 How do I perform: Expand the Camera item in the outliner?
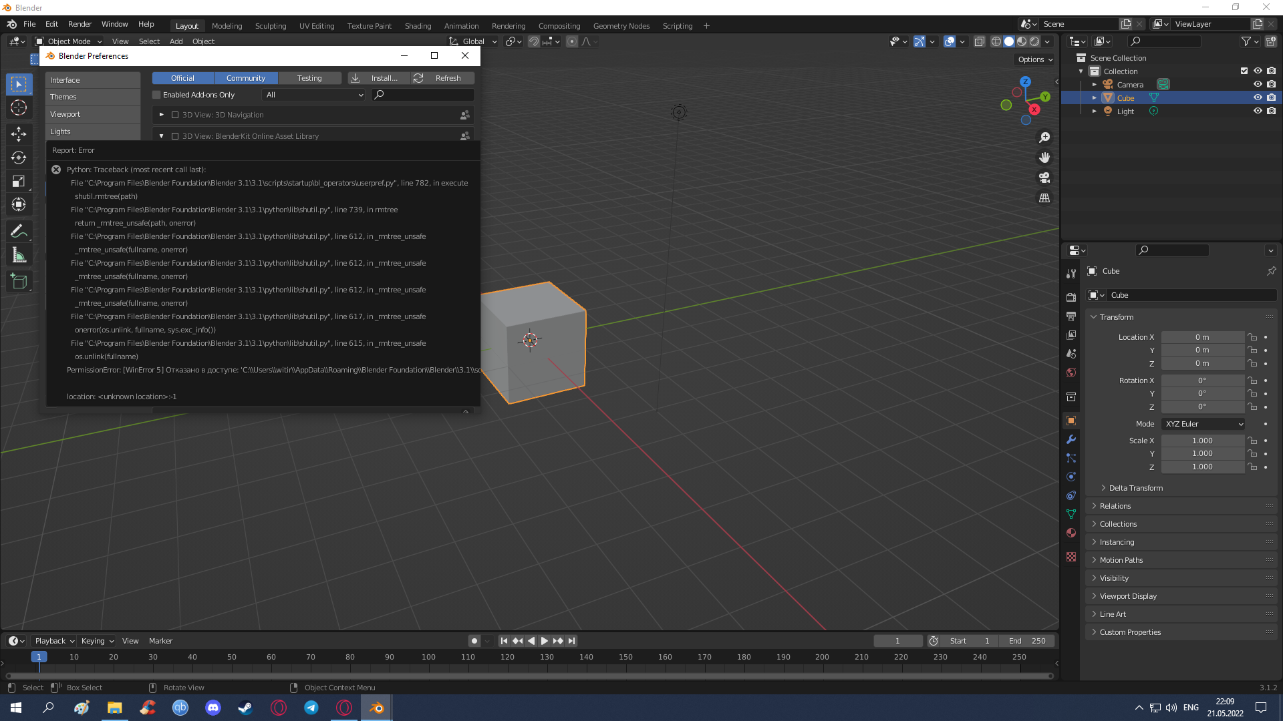1095,84
